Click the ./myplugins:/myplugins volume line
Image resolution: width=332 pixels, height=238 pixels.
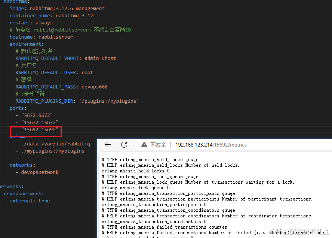click(x=50, y=151)
